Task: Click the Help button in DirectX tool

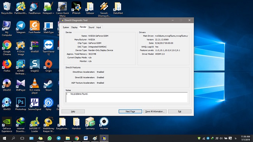Action: [73, 111]
